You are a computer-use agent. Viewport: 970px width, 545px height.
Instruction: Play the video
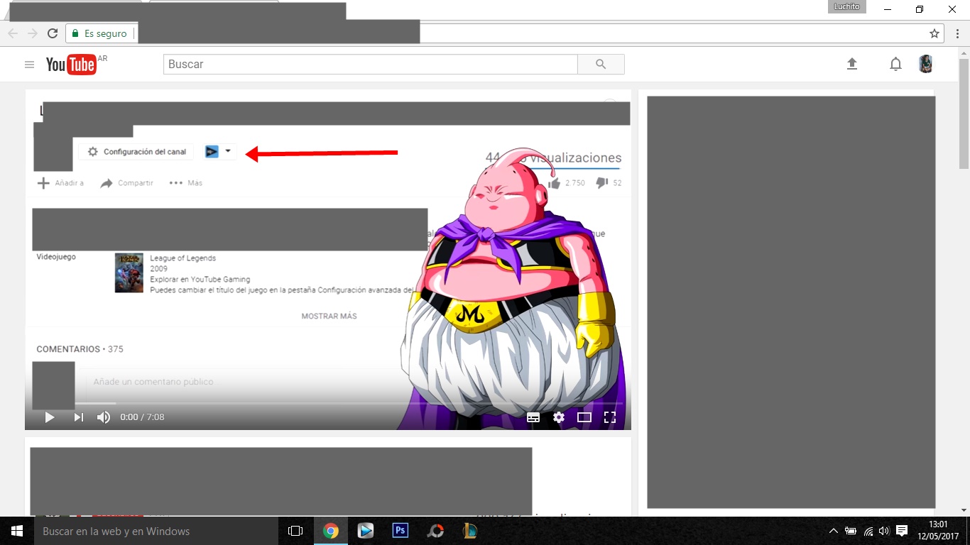point(49,417)
